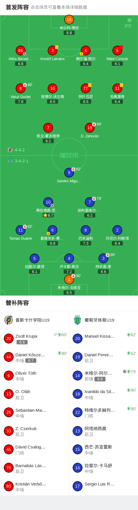Select blue captain number 6 爱德华多-费
Viewport: 138px width, 510px height.
53,230
